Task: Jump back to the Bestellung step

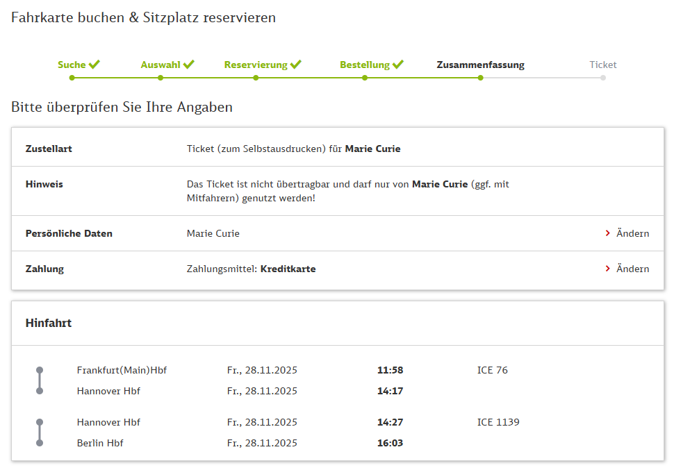Action: [365, 65]
